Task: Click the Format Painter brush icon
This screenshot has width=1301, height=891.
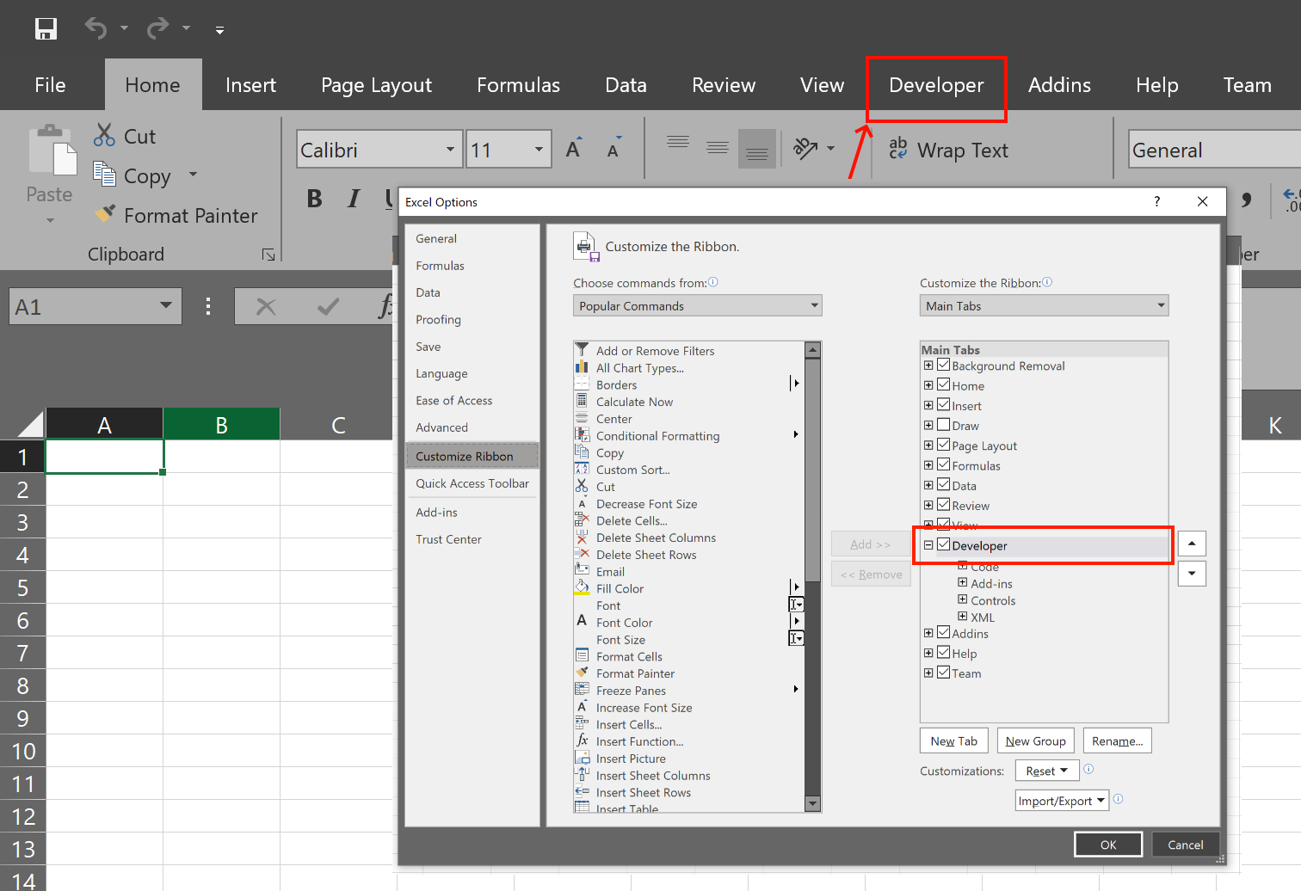Action: (x=104, y=213)
